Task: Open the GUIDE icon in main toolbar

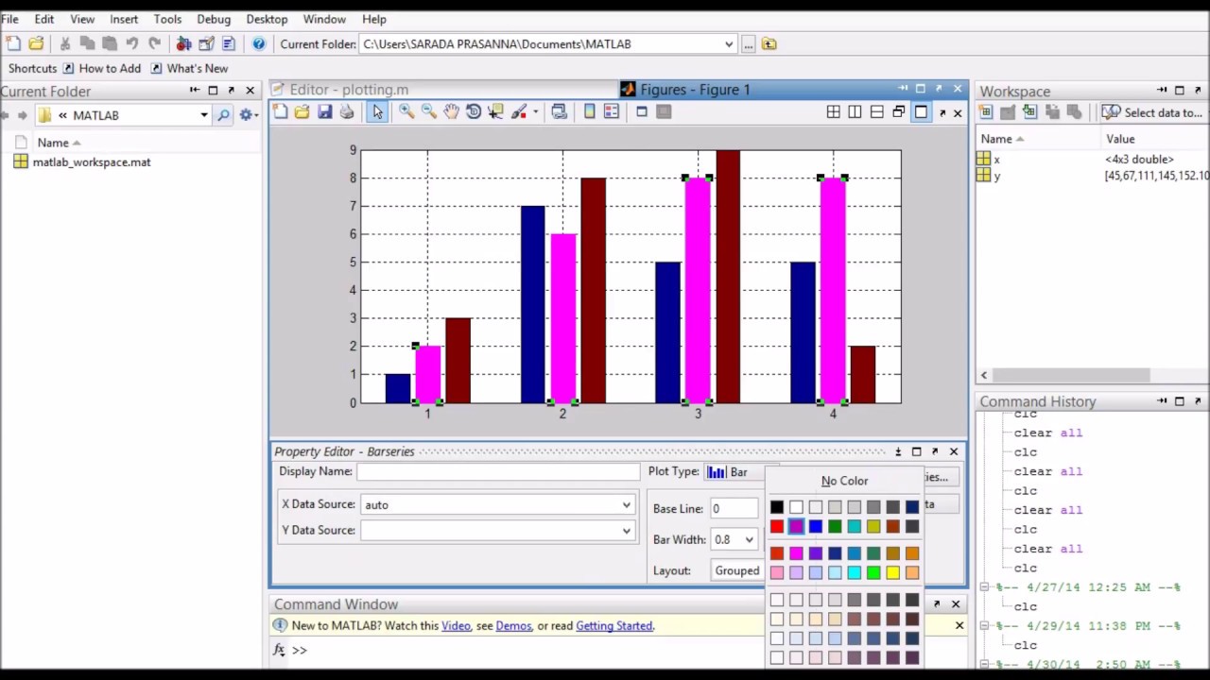Action: [206, 43]
